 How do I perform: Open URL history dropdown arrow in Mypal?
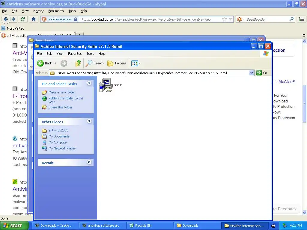tap(231, 19)
